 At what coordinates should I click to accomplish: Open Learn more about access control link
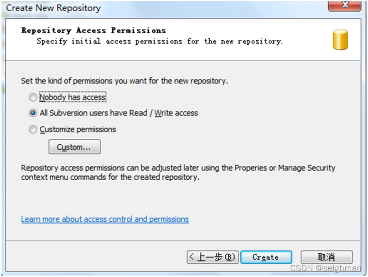click(x=105, y=219)
